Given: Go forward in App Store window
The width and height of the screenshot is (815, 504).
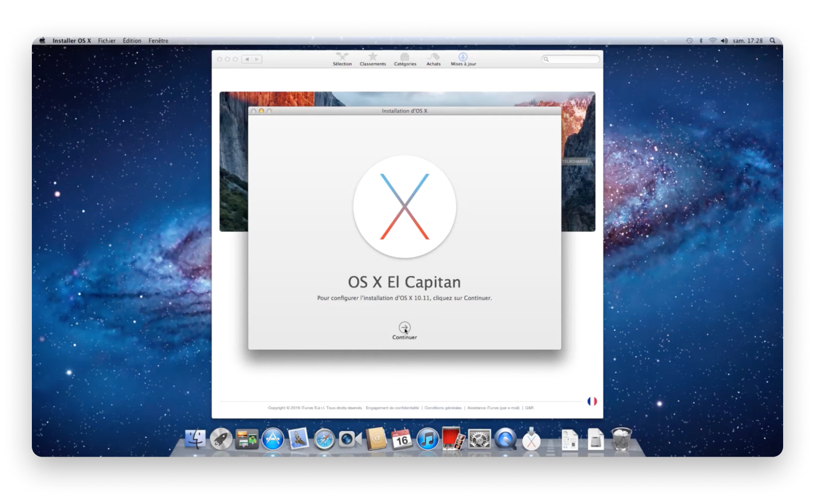Looking at the screenshot, I should [257, 59].
